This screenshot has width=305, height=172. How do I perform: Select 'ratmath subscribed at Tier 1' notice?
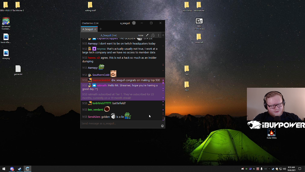[x=123, y=96]
